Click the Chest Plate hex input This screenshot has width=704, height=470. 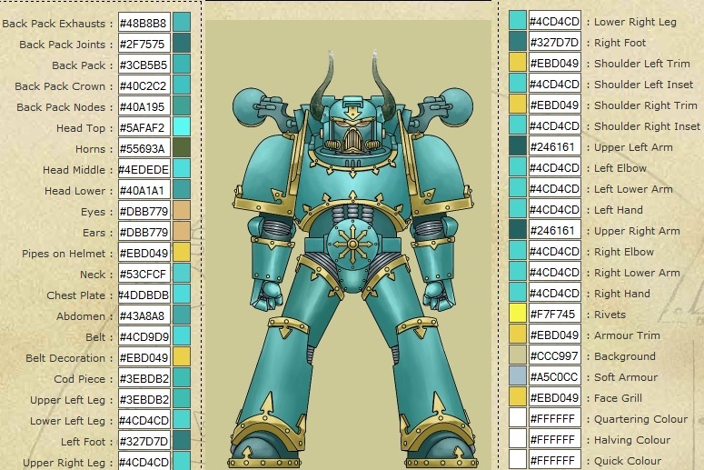point(144,295)
